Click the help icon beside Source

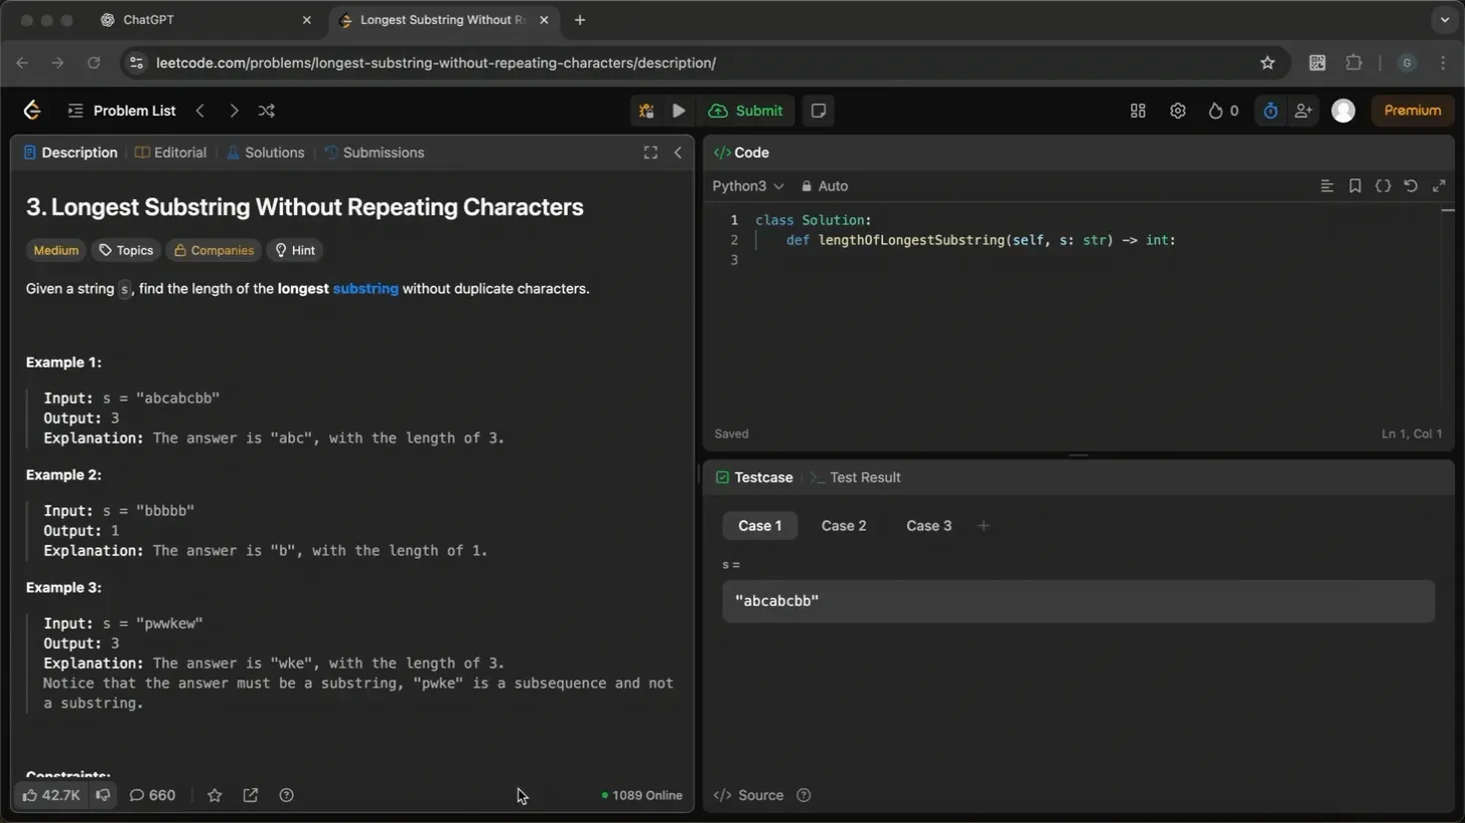(x=803, y=795)
